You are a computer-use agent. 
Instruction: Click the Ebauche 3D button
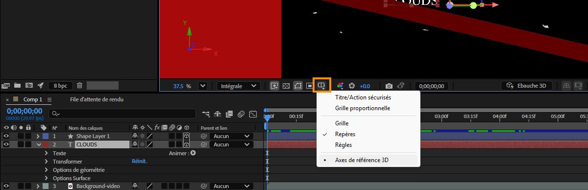[x=526, y=86]
